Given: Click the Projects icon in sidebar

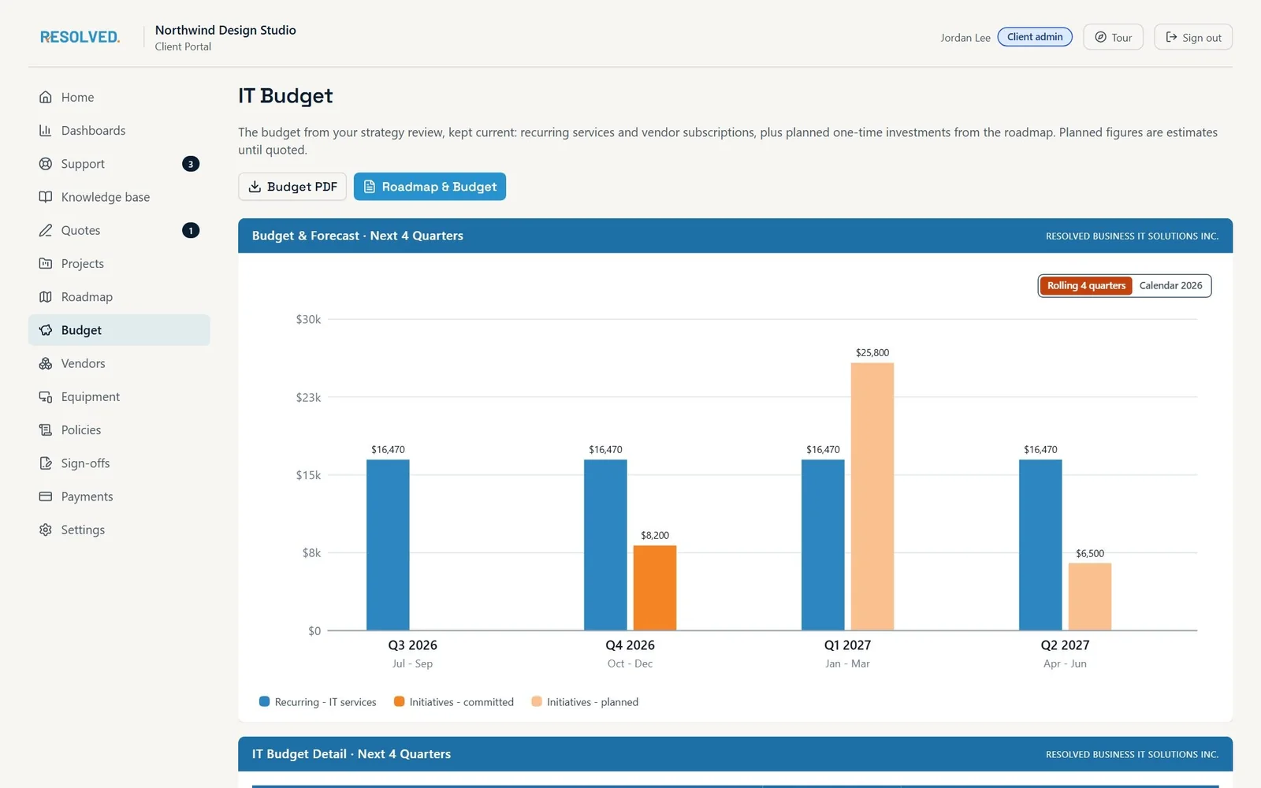Looking at the screenshot, I should pyautogui.click(x=46, y=263).
